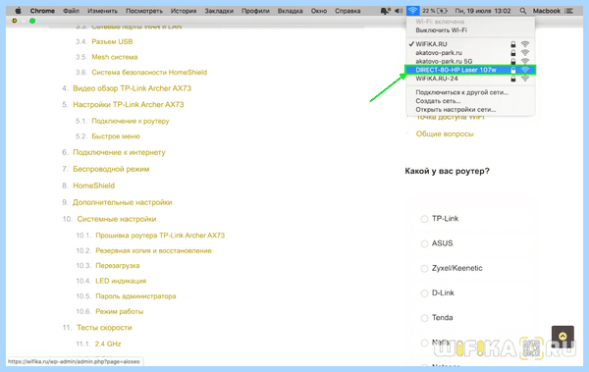Click the scroll-to-top arrow button
Screen dimensions: 589x372
coord(562,336)
